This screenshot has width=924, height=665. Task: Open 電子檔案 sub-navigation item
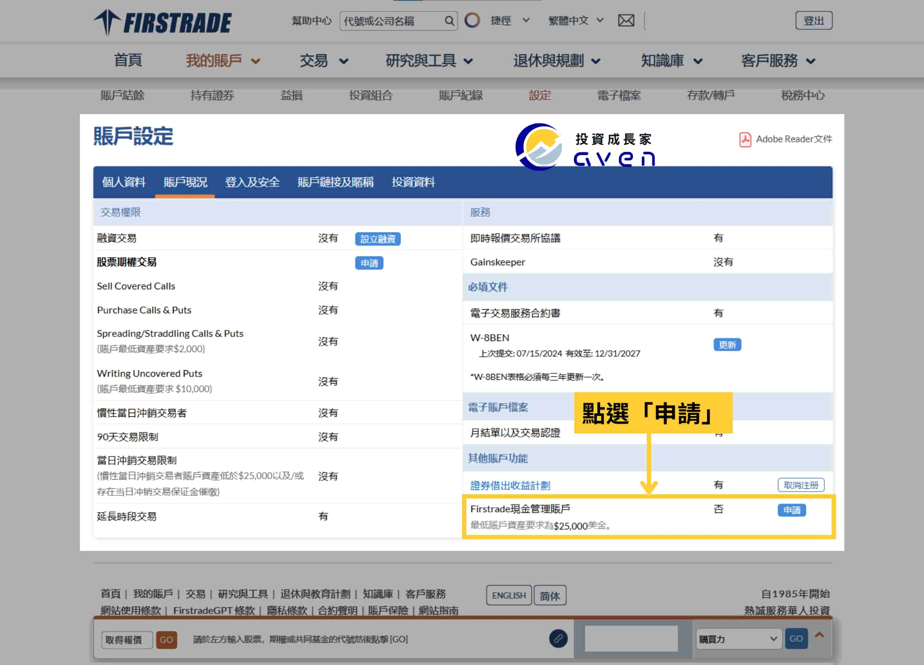click(x=619, y=96)
